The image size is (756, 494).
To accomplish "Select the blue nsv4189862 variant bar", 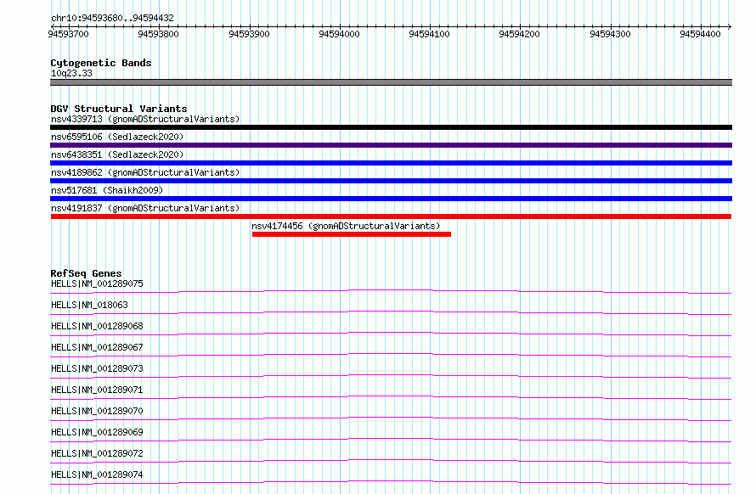I will coord(391,181).
